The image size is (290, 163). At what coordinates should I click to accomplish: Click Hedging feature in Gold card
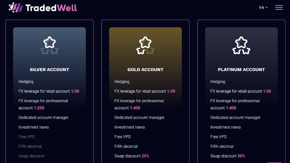pyautogui.click(x=122, y=82)
